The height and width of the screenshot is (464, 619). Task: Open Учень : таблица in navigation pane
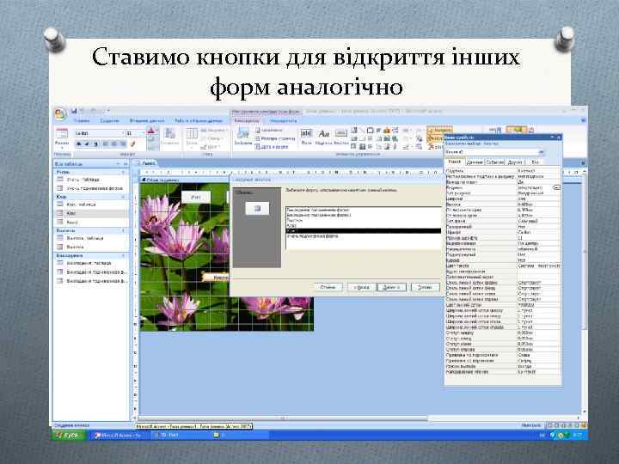click(83, 180)
